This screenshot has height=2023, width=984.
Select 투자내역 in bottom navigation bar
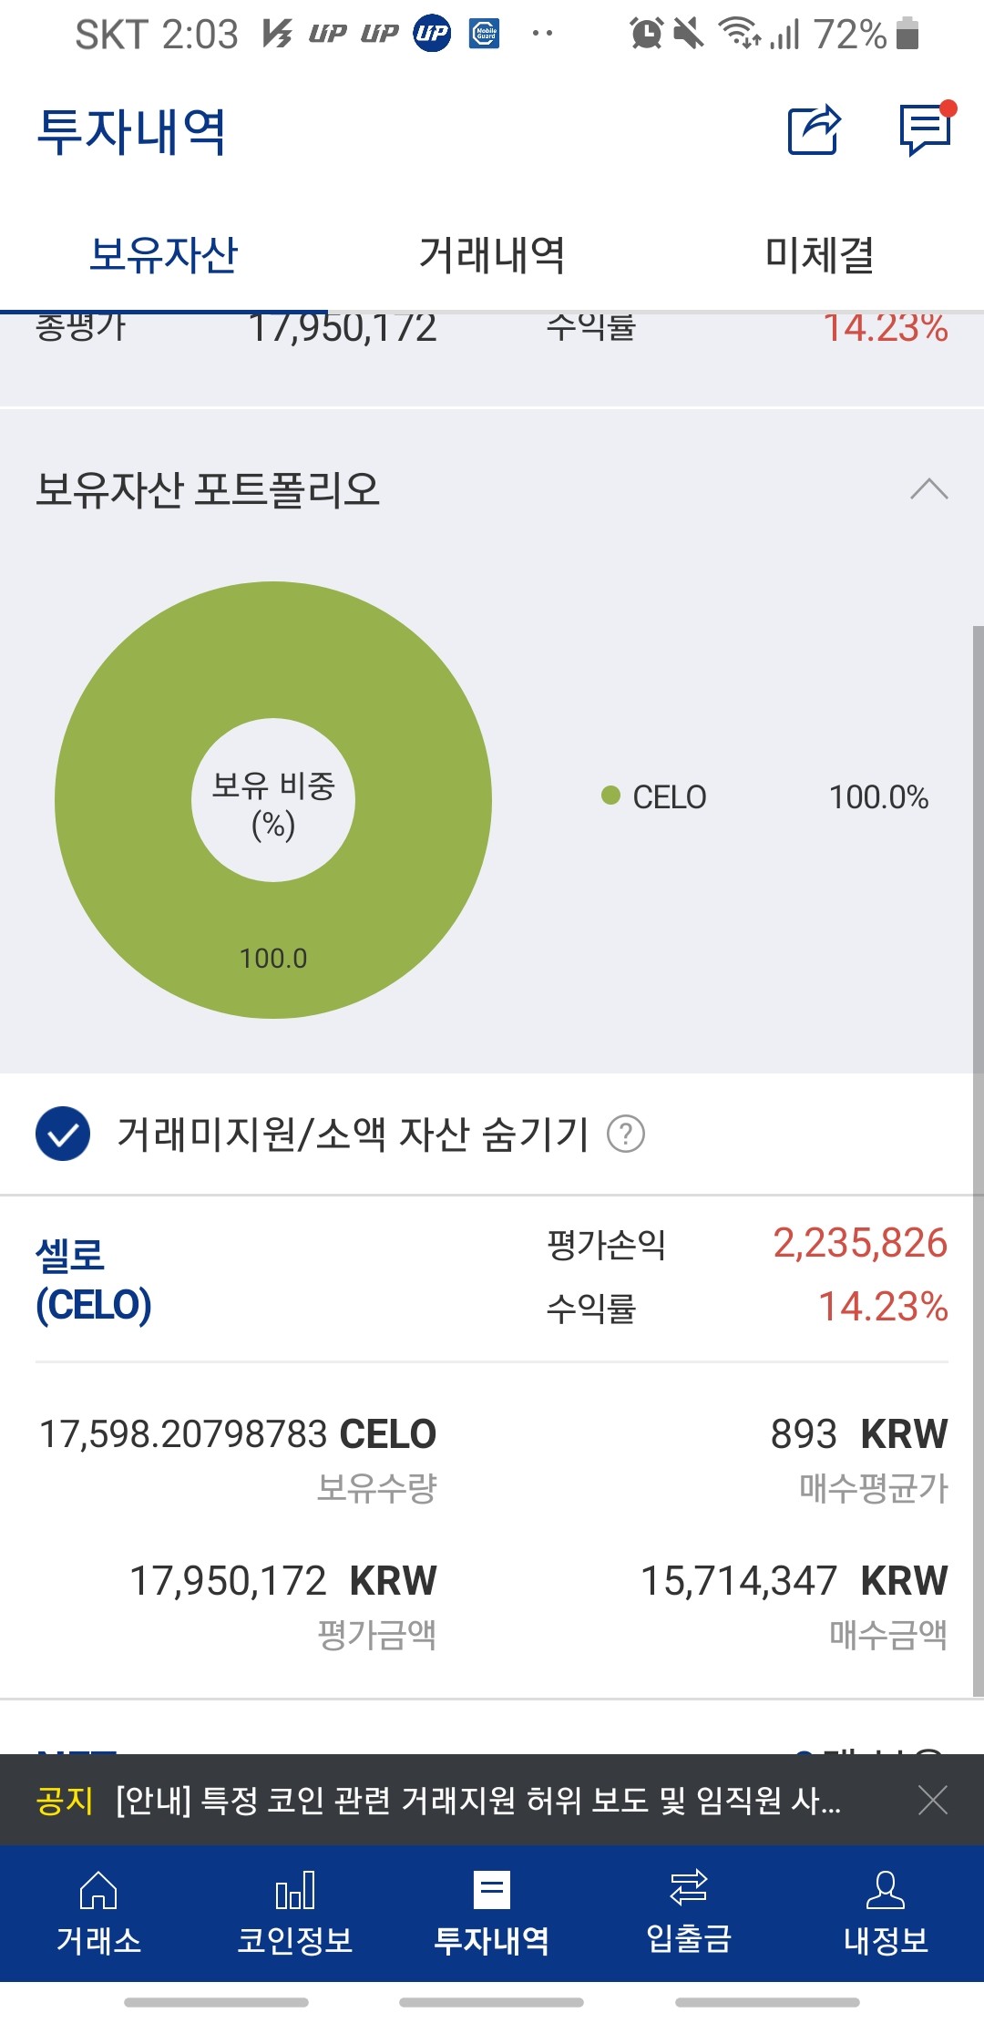(x=492, y=1914)
